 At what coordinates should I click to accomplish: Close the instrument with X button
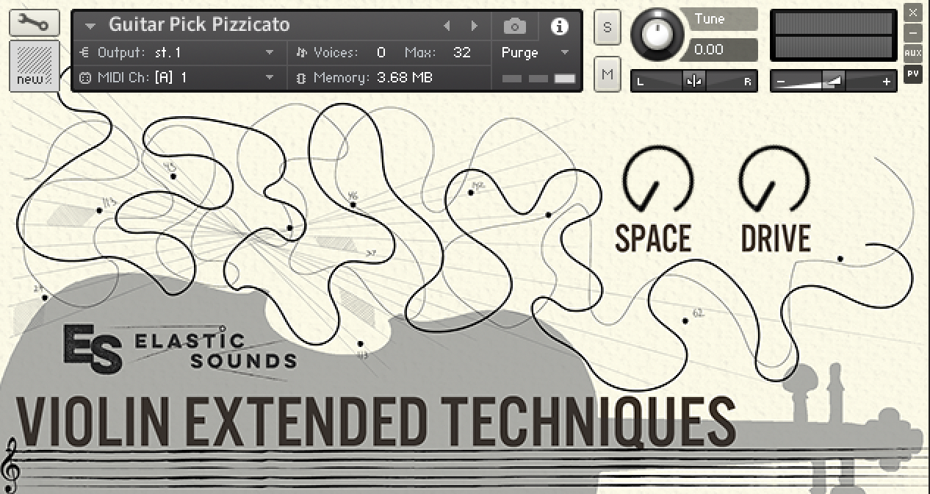pyautogui.click(x=912, y=13)
